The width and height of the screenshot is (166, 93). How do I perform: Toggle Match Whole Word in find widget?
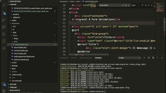click(x=126, y=5)
